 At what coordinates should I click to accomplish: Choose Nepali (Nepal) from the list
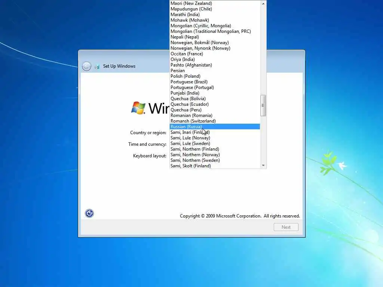[x=215, y=37]
